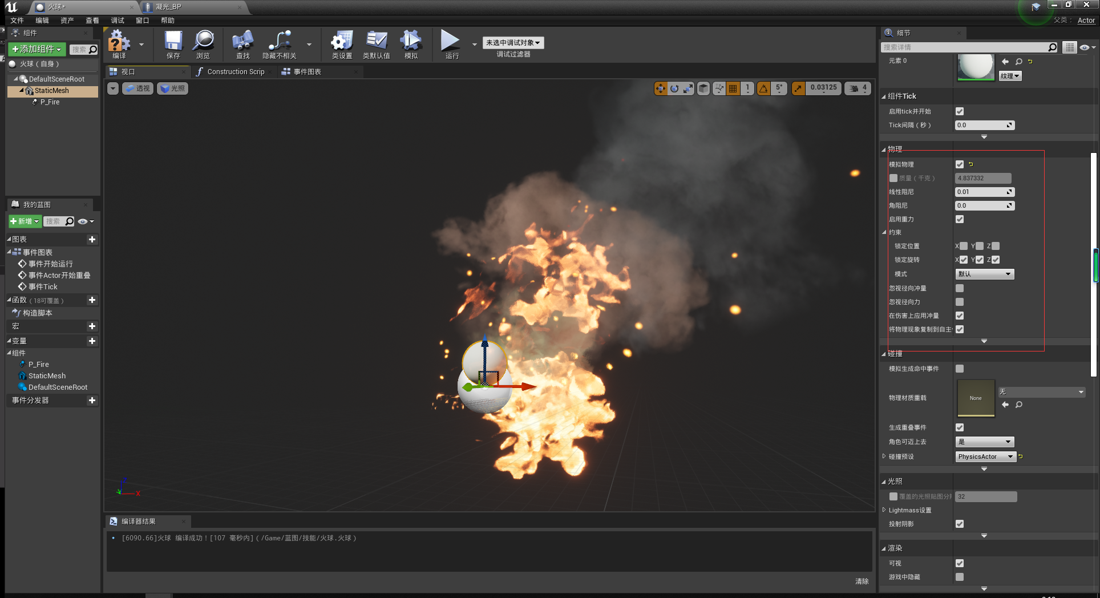The width and height of the screenshot is (1100, 598).
Task: Click 清除 clear compiler results
Action: click(x=862, y=581)
